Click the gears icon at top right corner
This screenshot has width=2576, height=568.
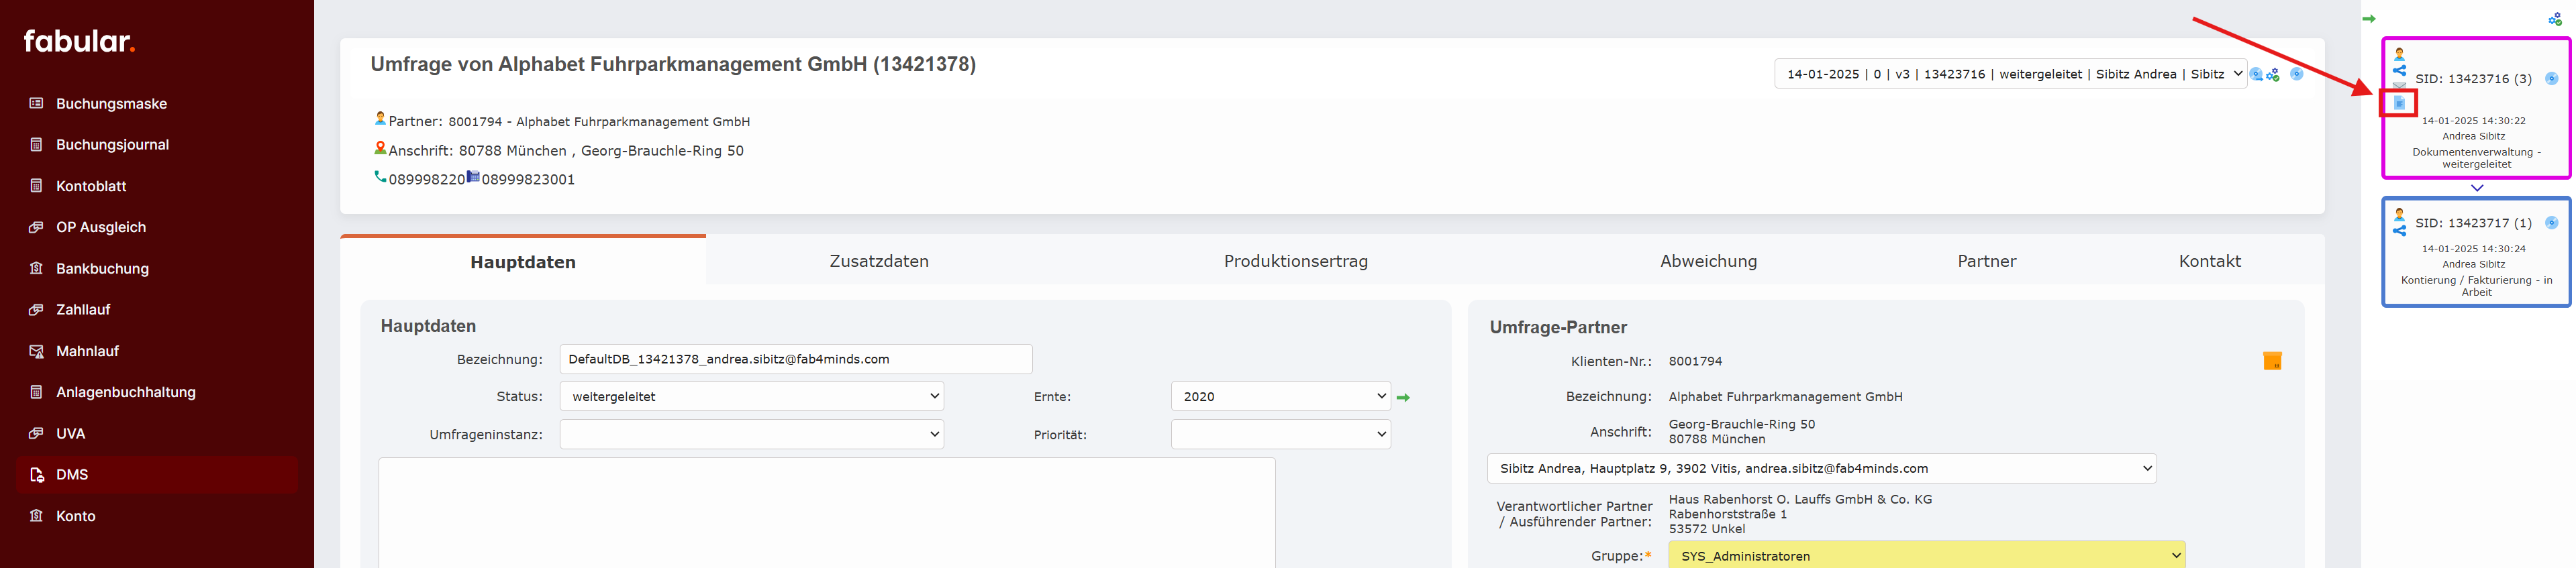tap(2555, 19)
